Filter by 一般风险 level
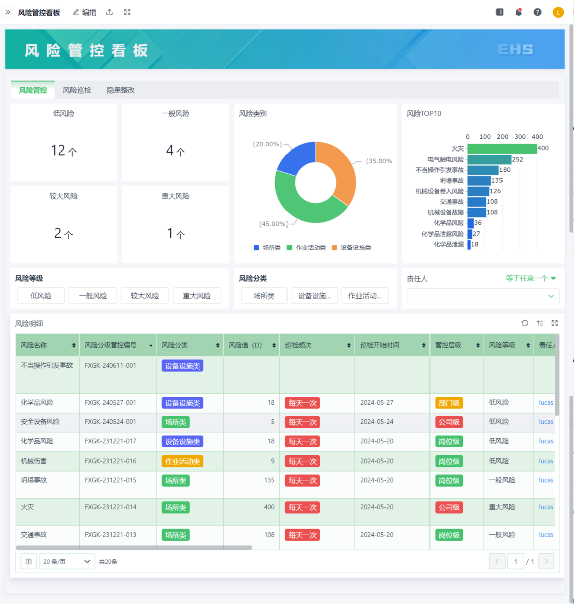This screenshot has height=604, width=574. (x=93, y=296)
